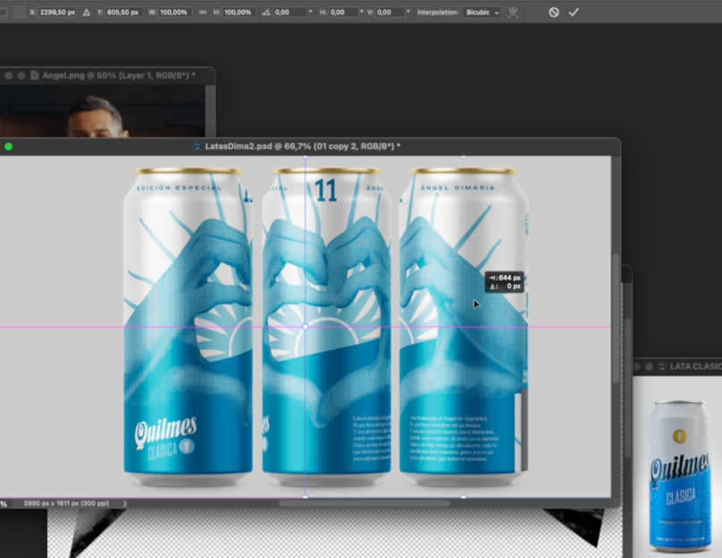Click the horizontal scrollbar of LatasDima2 window
This screenshot has width=722, height=558.
click(365, 504)
